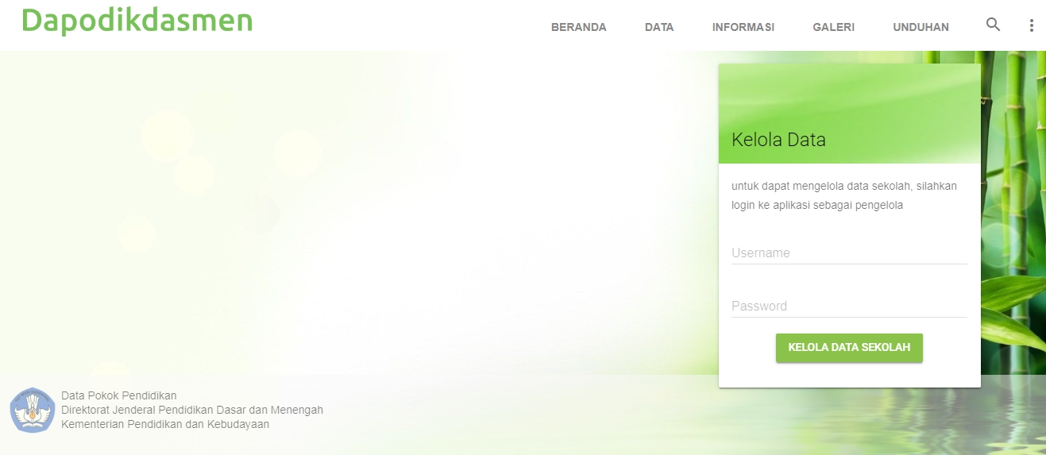This screenshot has height=455, width=1046.
Task: Open the three-dot more options menu
Action: [1031, 25]
